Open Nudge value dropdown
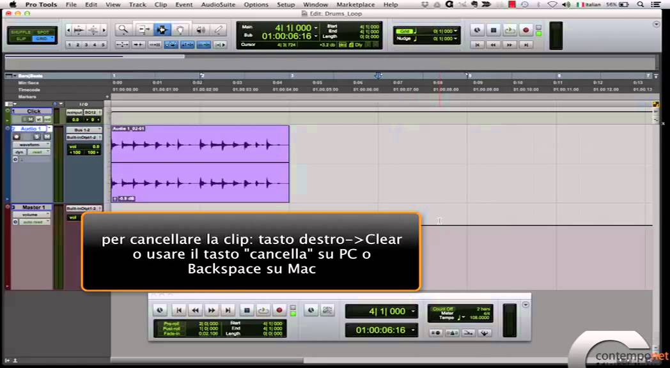 (455, 39)
